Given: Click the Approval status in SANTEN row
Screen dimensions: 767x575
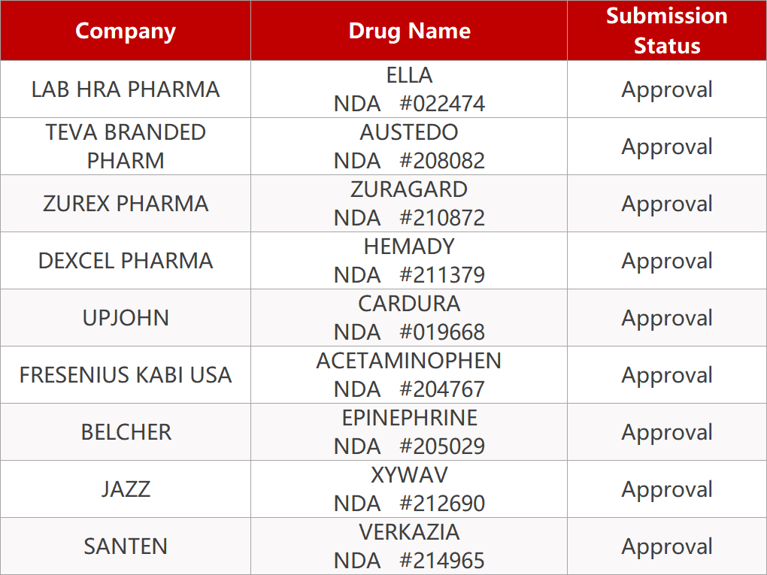Looking at the screenshot, I should tap(666, 546).
